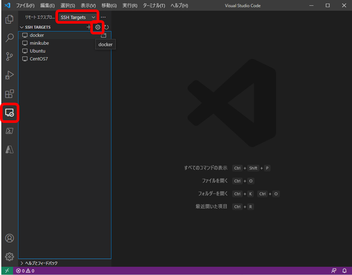Image resolution: width=352 pixels, height=275 pixels.
Task: Maximize the Visual Studio Code window
Action: tap(328, 6)
